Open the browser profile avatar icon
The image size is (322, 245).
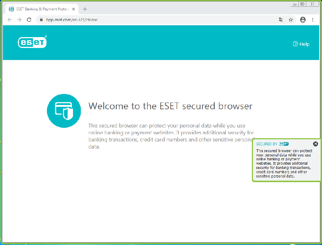pos(303,20)
